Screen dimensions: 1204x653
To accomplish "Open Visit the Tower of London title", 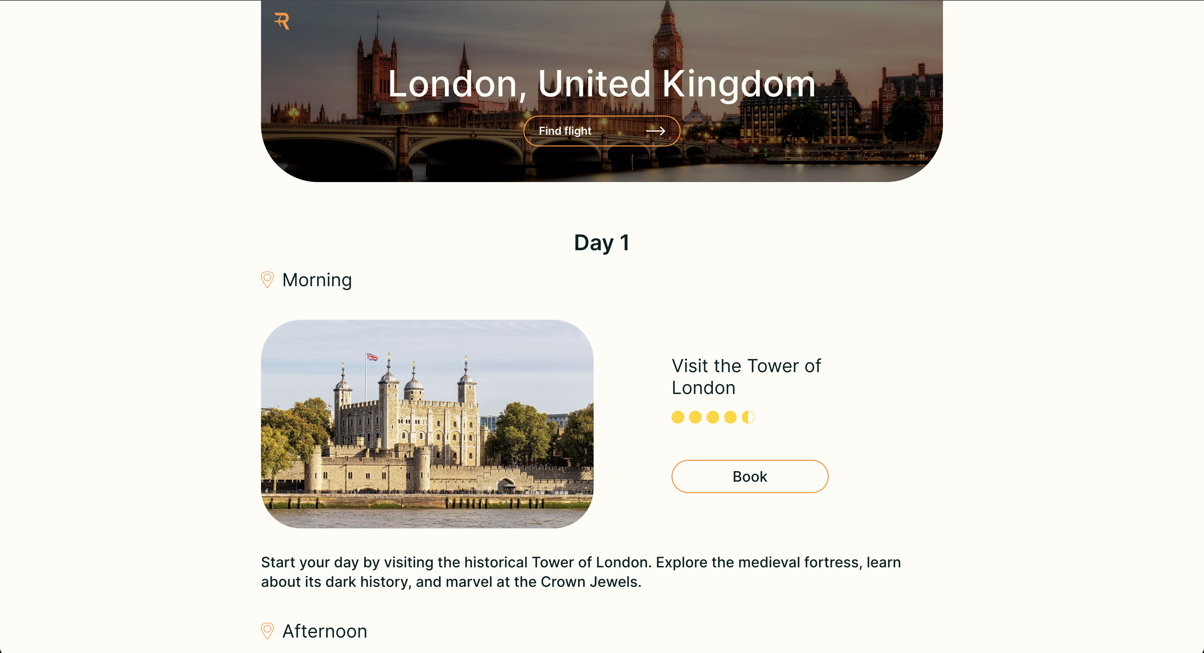I will (x=746, y=377).
